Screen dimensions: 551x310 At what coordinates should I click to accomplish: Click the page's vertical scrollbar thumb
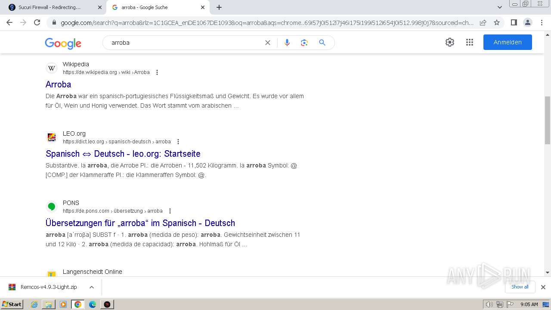click(x=548, y=121)
